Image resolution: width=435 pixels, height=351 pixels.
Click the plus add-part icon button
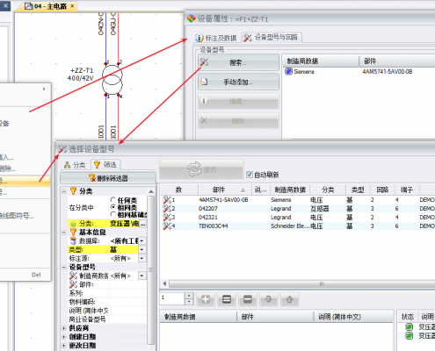tap(206, 299)
